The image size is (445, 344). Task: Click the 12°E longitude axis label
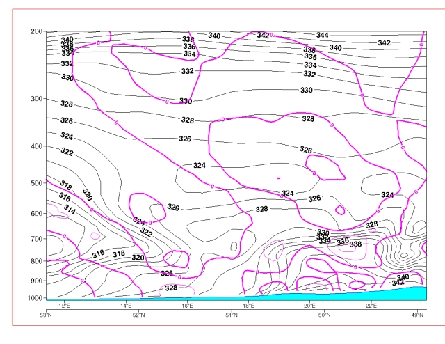click(x=65, y=306)
